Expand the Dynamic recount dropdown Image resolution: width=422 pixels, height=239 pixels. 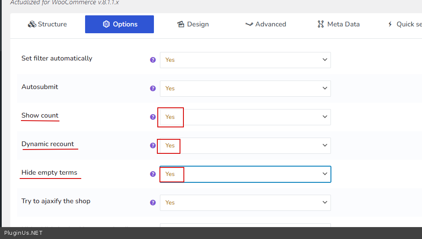(245, 146)
